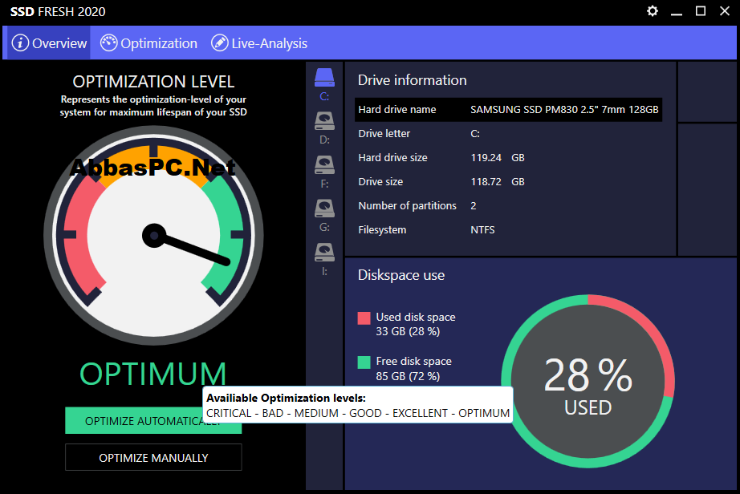Image resolution: width=740 pixels, height=494 pixels.
Task: Select the G: drive icon
Action: [x=325, y=209]
